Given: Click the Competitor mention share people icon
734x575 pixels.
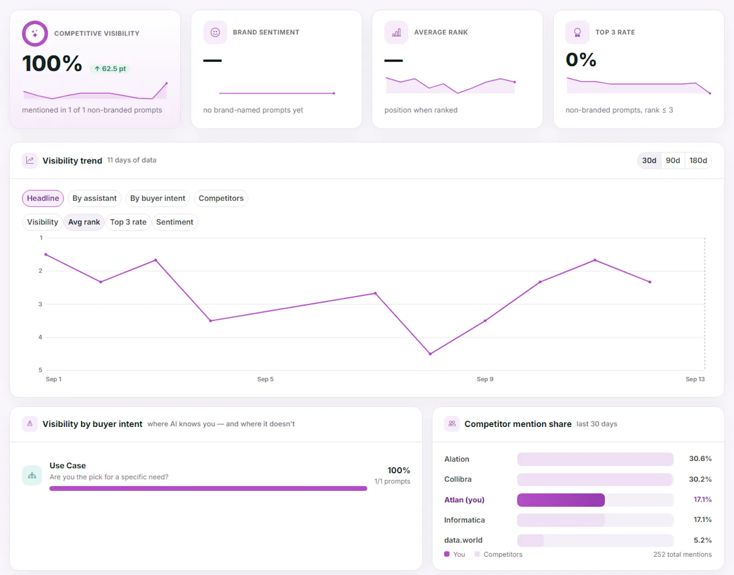Looking at the screenshot, I should point(452,424).
